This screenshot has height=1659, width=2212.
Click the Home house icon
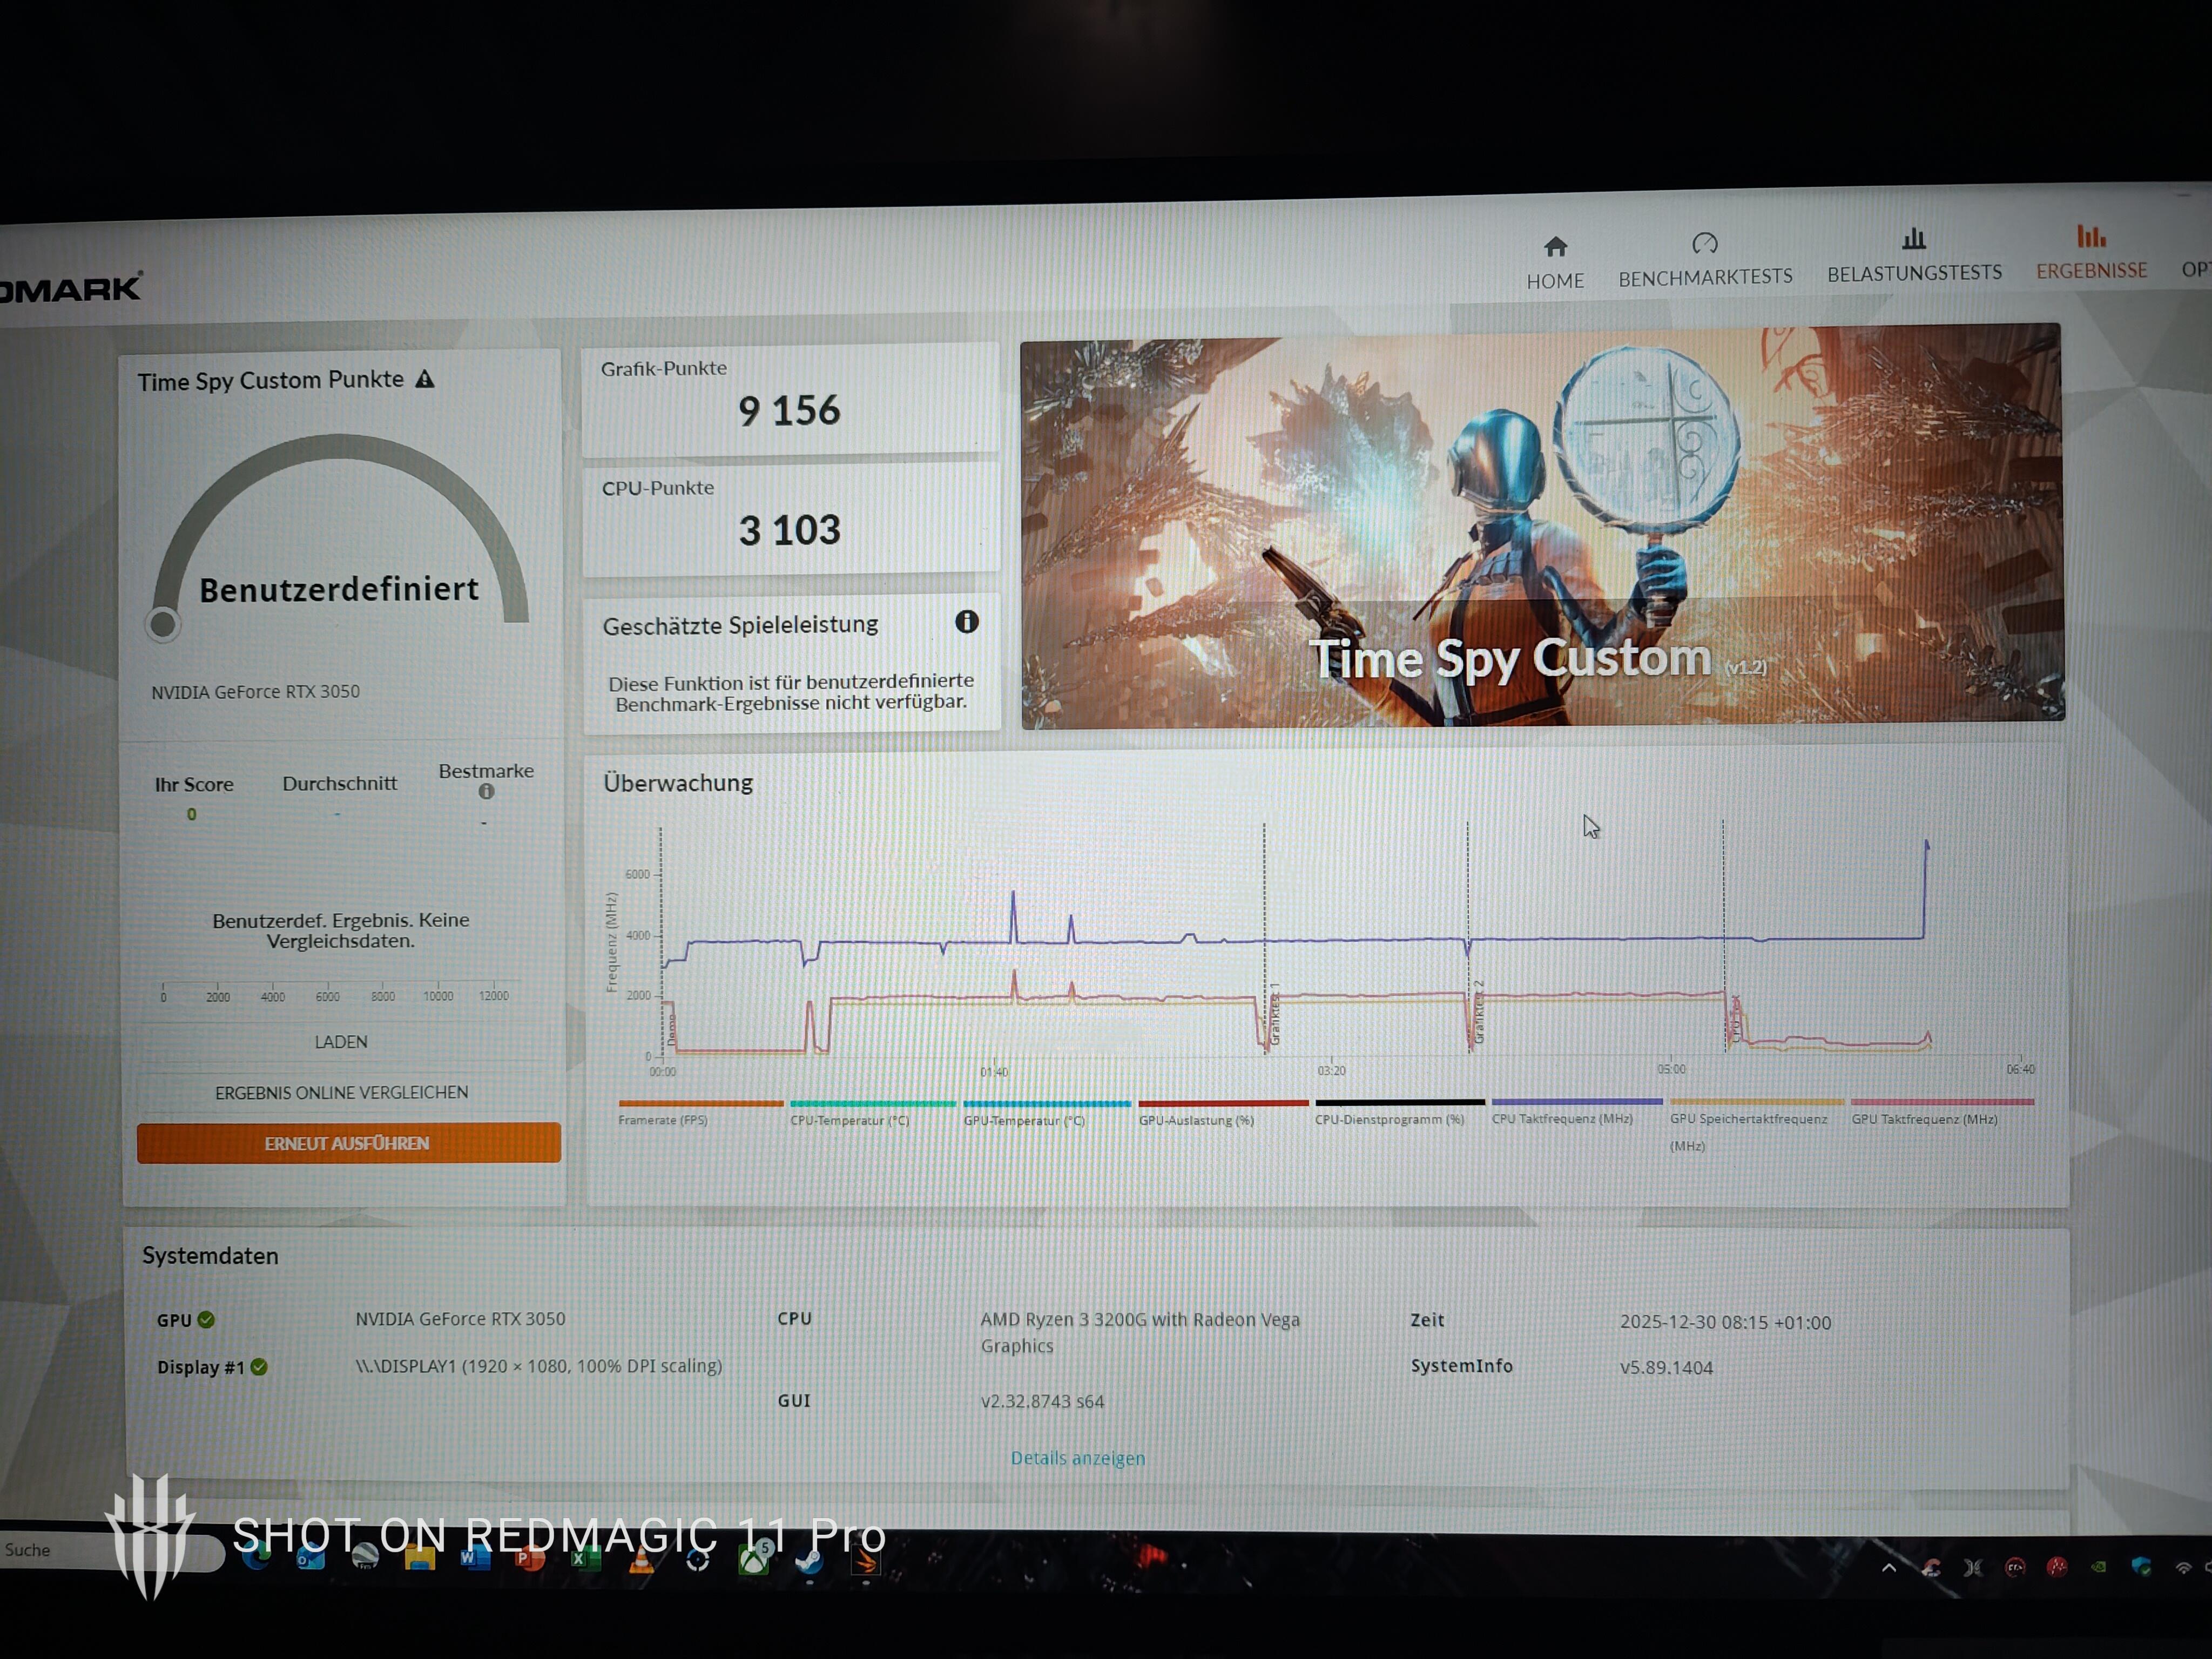click(x=1555, y=247)
